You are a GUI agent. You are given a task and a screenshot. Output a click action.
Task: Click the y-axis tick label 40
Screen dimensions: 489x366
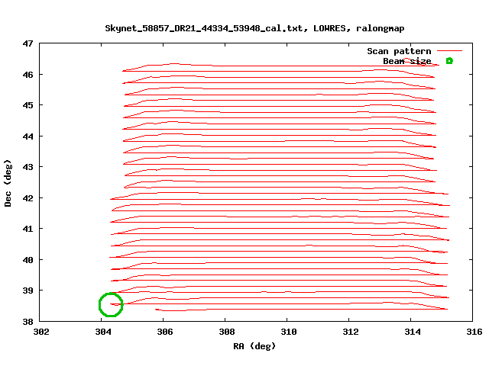pos(28,259)
